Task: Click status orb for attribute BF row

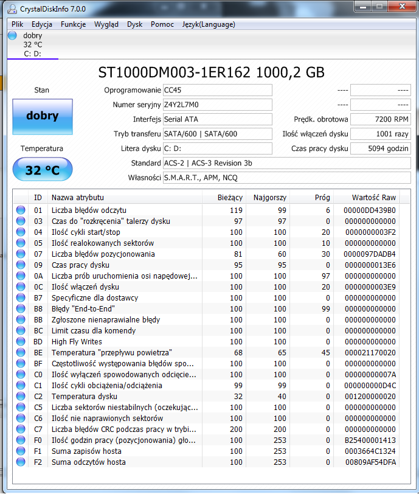Action: 21,363
